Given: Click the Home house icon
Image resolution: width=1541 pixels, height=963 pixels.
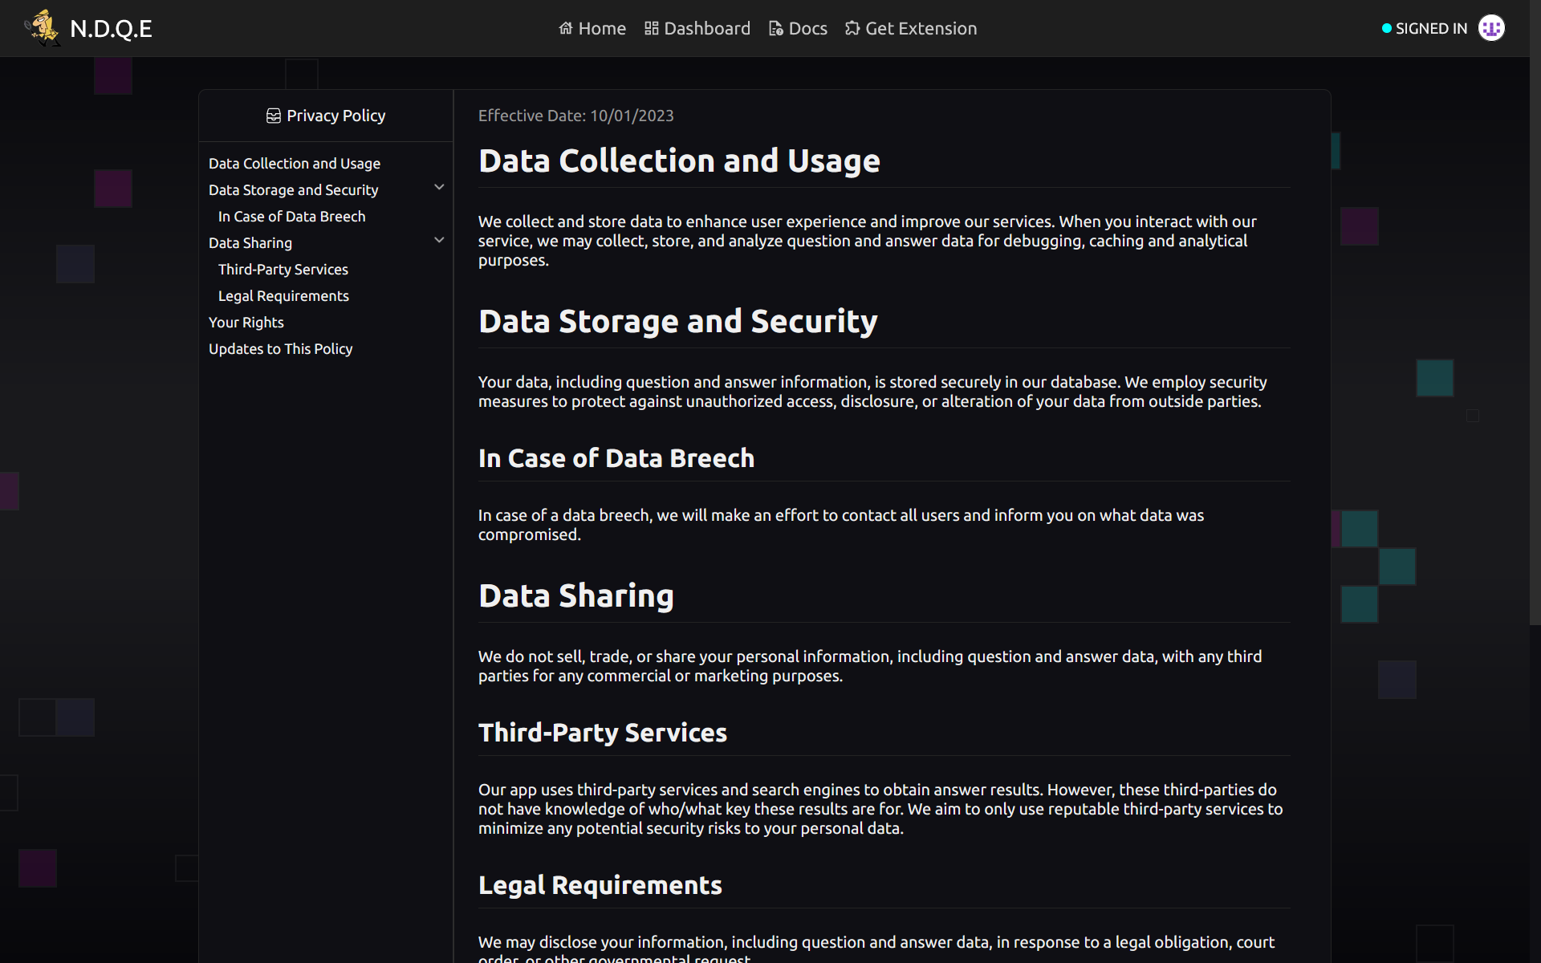Looking at the screenshot, I should [566, 29].
